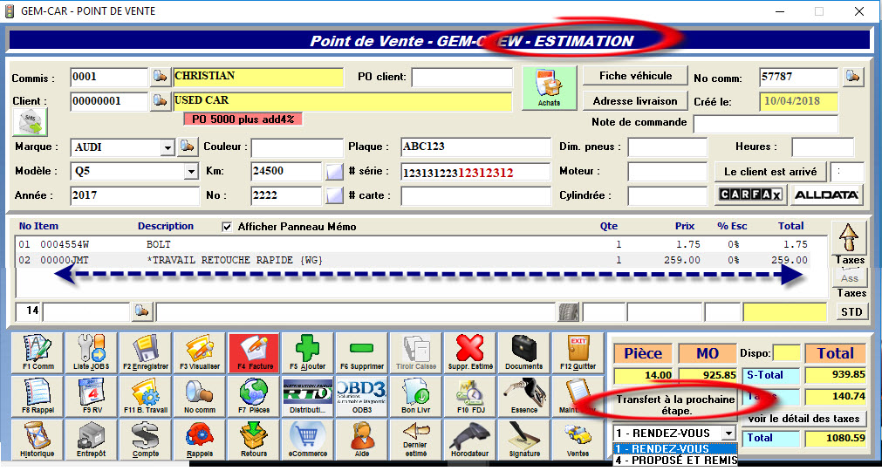882x471 pixels.
Task: Open Historique hourglass icon
Action: [x=38, y=440]
